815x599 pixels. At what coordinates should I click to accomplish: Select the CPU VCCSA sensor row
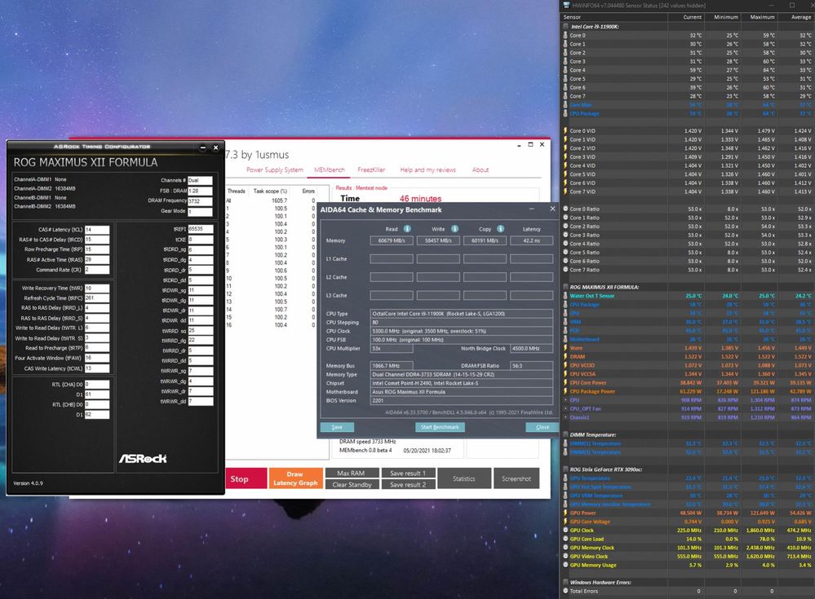click(688, 374)
